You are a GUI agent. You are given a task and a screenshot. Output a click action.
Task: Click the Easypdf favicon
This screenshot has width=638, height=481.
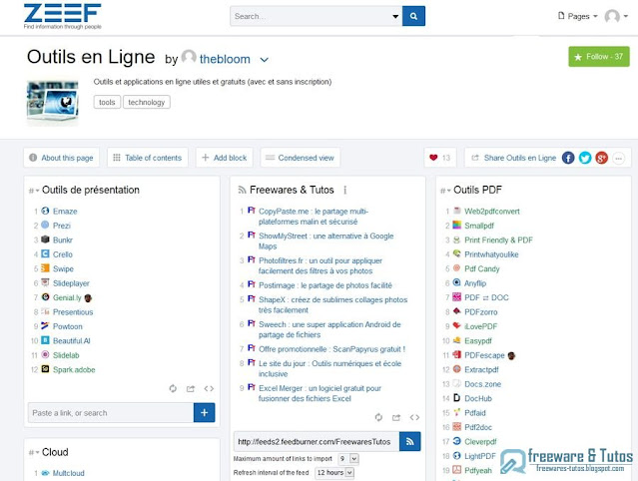(457, 340)
